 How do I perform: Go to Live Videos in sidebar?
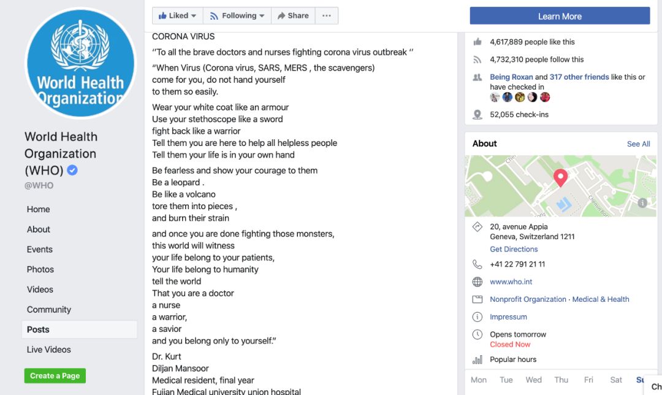(x=49, y=350)
